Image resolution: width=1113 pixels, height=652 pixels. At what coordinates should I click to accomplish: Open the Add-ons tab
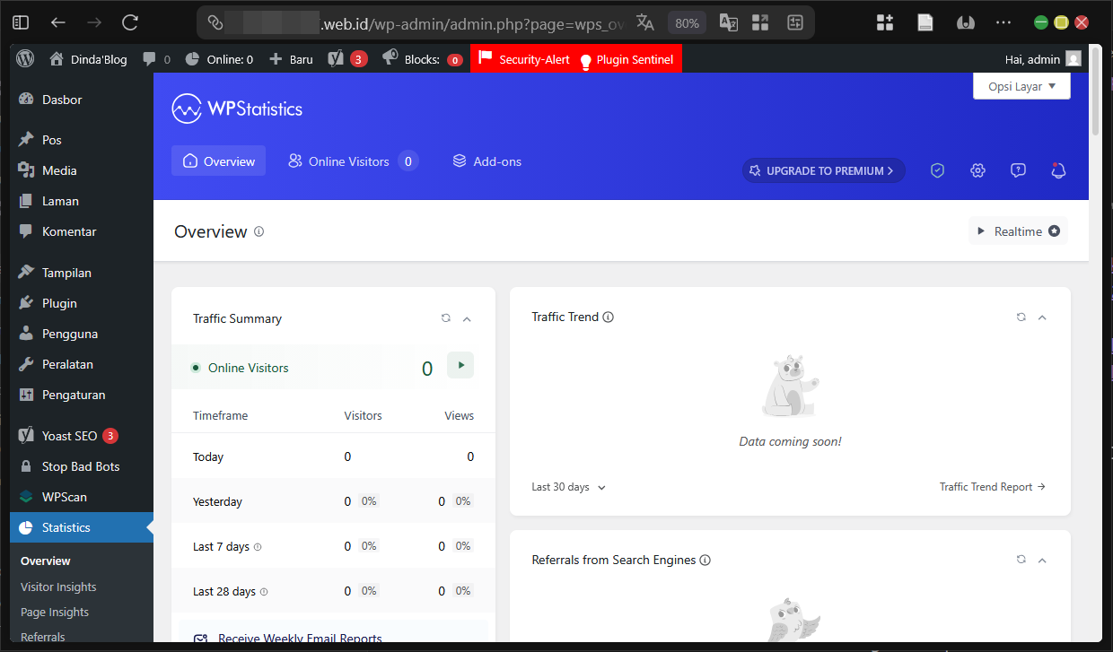[x=487, y=161]
